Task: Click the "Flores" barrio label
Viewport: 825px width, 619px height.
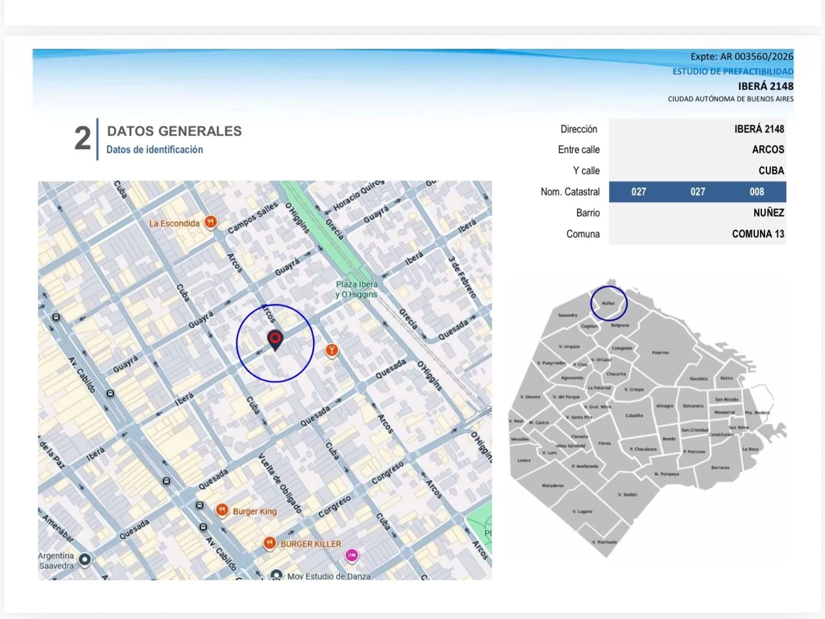Action: point(604,443)
